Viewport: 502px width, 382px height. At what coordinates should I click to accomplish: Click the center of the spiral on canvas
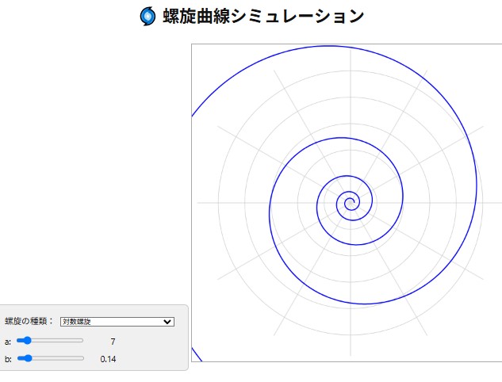point(348,203)
